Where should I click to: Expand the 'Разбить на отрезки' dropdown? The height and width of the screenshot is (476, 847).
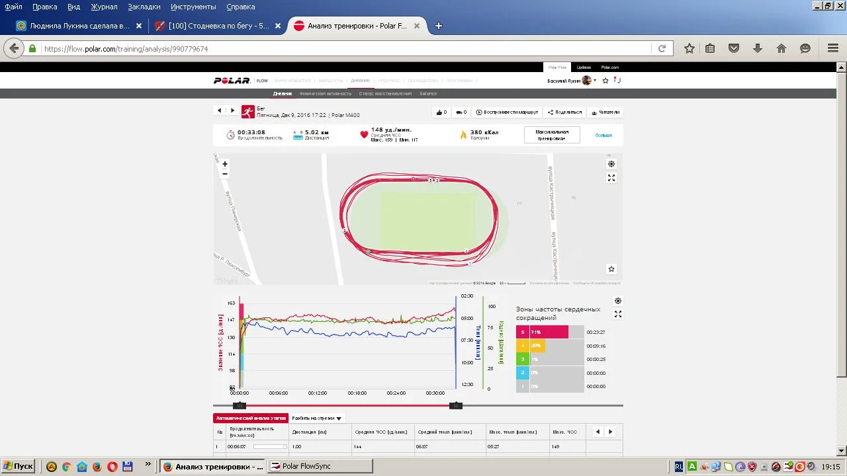click(317, 418)
